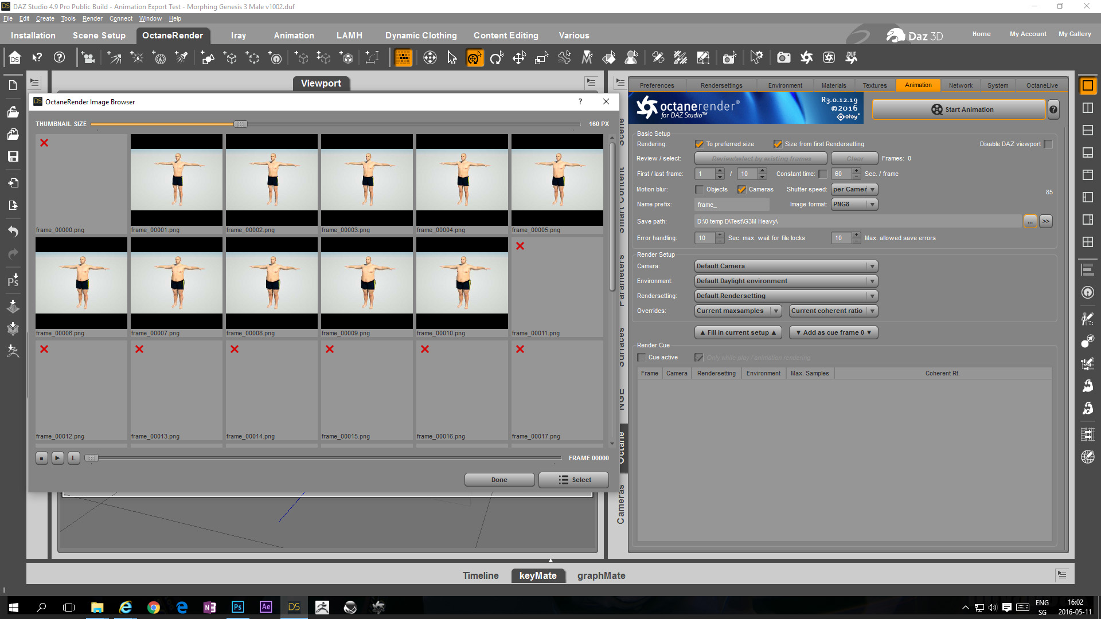The image size is (1101, 619).
Task: Open the Default Daylight environment dropdown
Action: 786,281
